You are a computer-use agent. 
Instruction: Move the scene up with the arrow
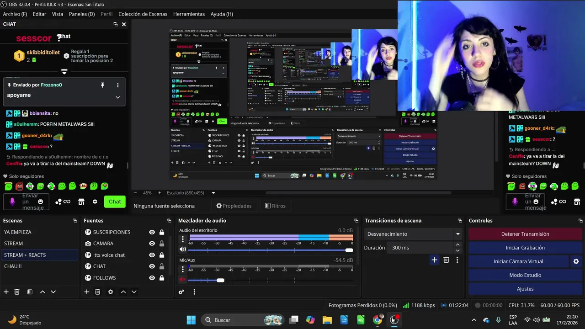pyautogui.click(x=43, y=292)
